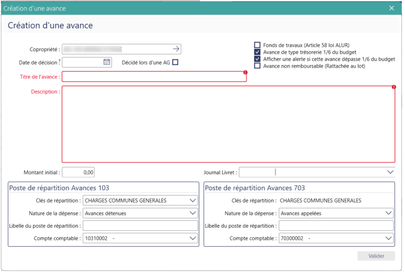
Task: Open Compte comptable 10310002 dropdown
Action: (x=192, y=238)
